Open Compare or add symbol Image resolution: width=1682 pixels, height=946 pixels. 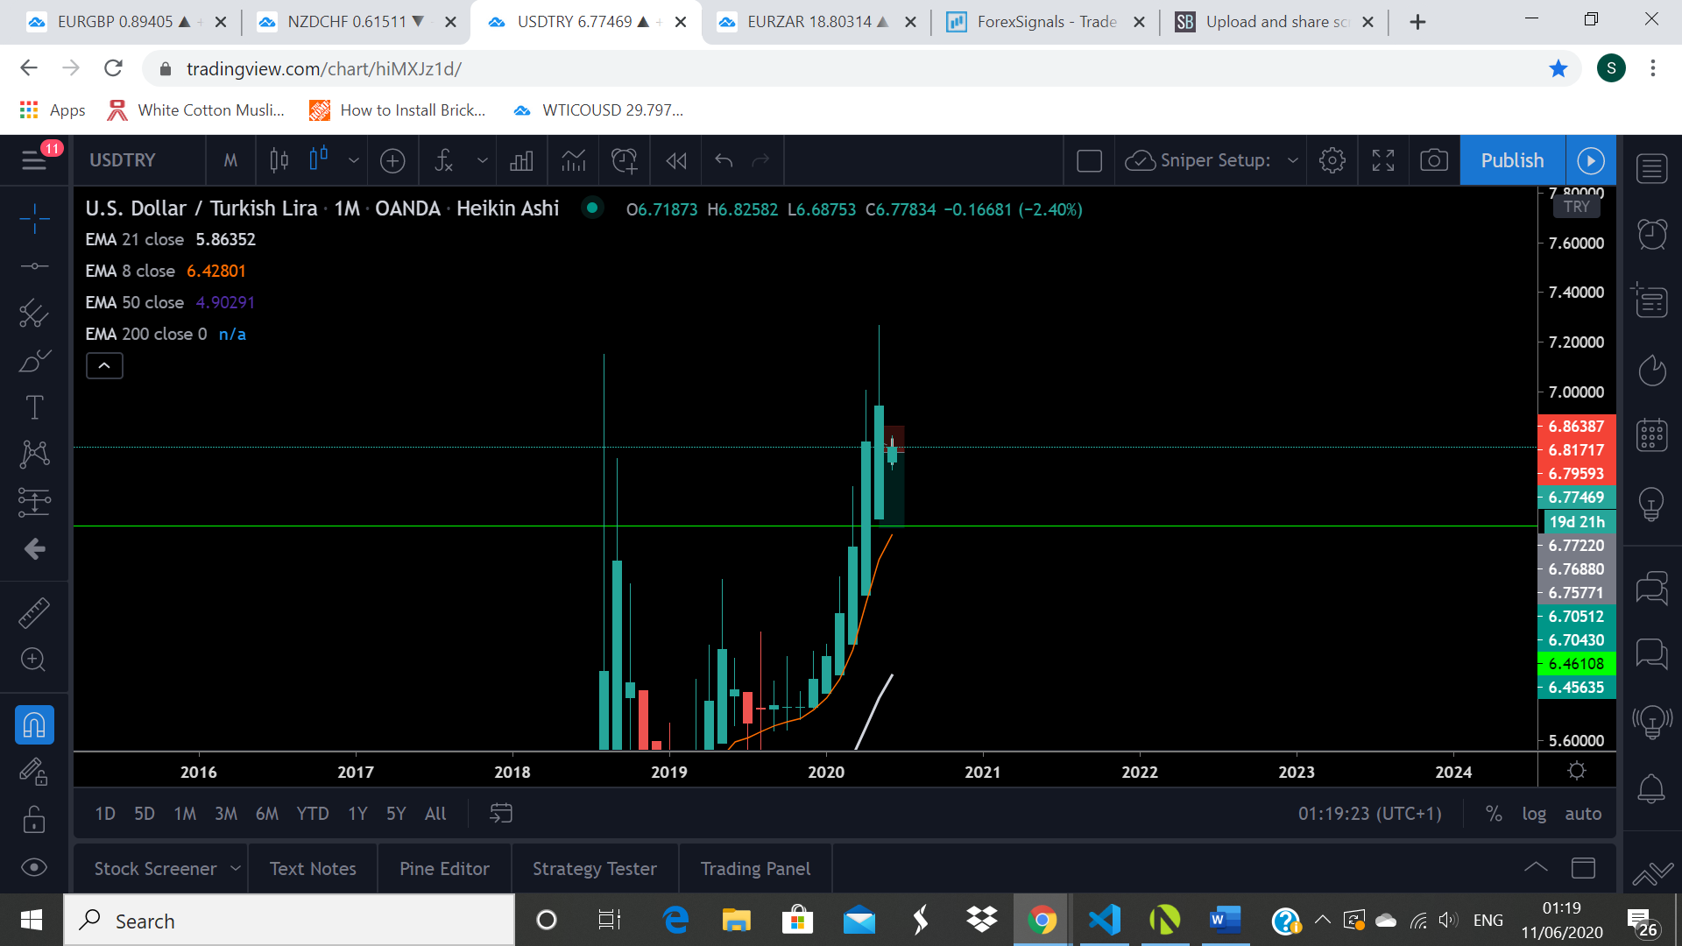point(392,160)
